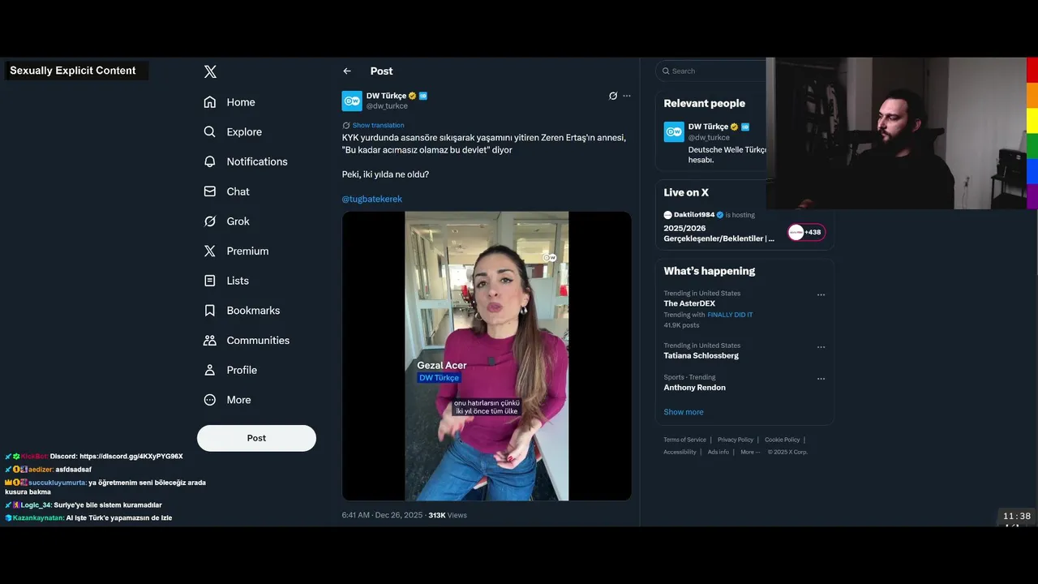Open the Accessibility footer link
The width and height of the screenshot is (1038, 584).
tap(680, 452)
